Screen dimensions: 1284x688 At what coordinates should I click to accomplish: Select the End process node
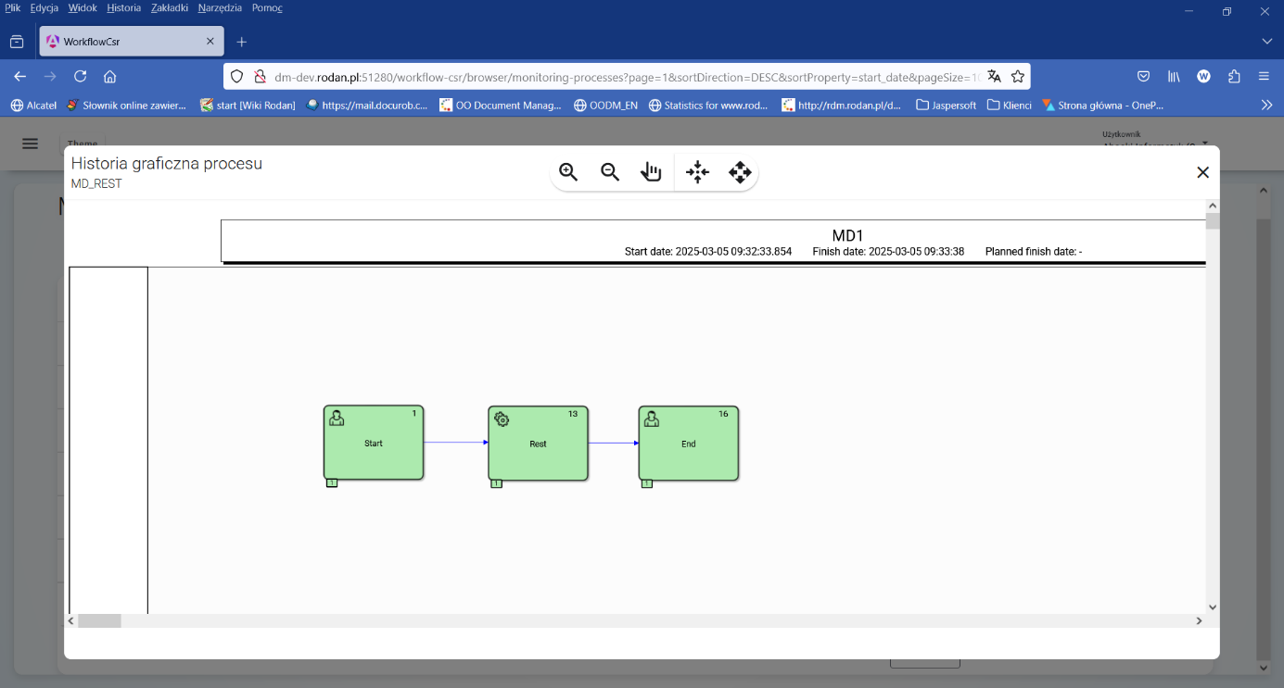pyautogui.click(x=688, y=444)
